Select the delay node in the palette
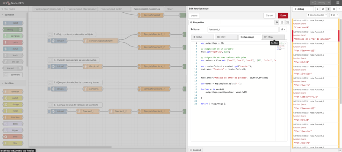The height and width of the screenshot is (152, 342). point(13,124)
